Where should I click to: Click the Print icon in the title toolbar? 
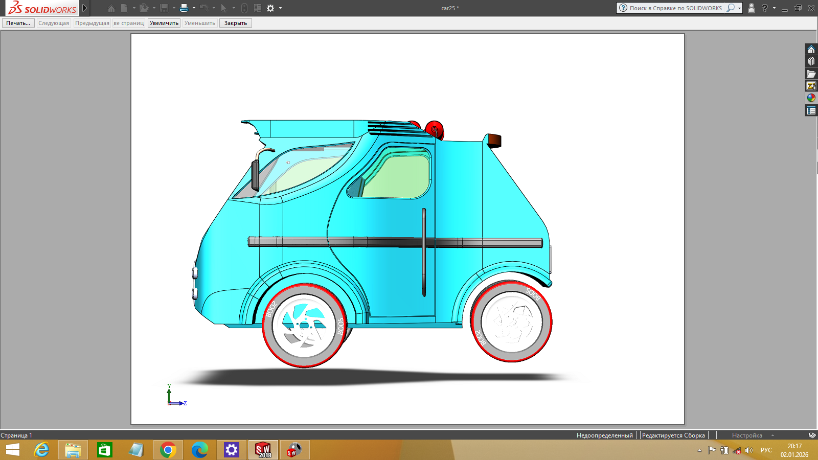tap(184, 8)
